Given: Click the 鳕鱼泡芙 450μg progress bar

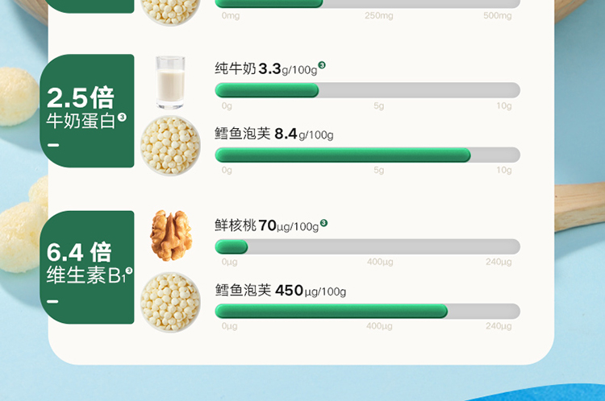Looking at the screenshot, I should click(367, 311).
